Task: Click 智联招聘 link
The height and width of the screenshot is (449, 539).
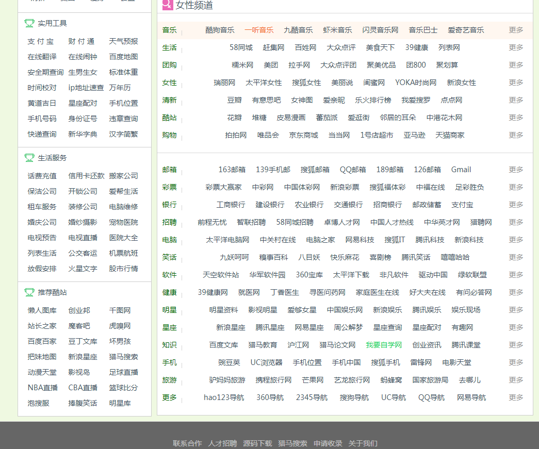Action: pos(251,222)
